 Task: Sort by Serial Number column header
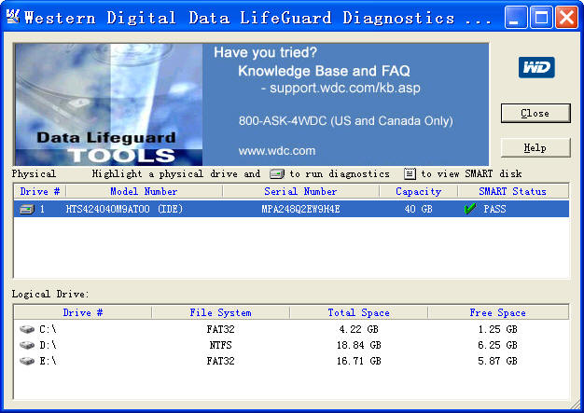point(300,191)
